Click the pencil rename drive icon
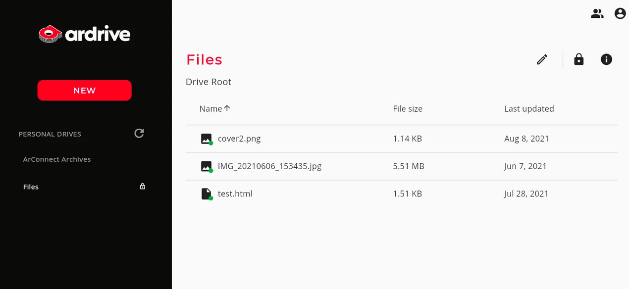629x289 pixels. tap(542, 59)
